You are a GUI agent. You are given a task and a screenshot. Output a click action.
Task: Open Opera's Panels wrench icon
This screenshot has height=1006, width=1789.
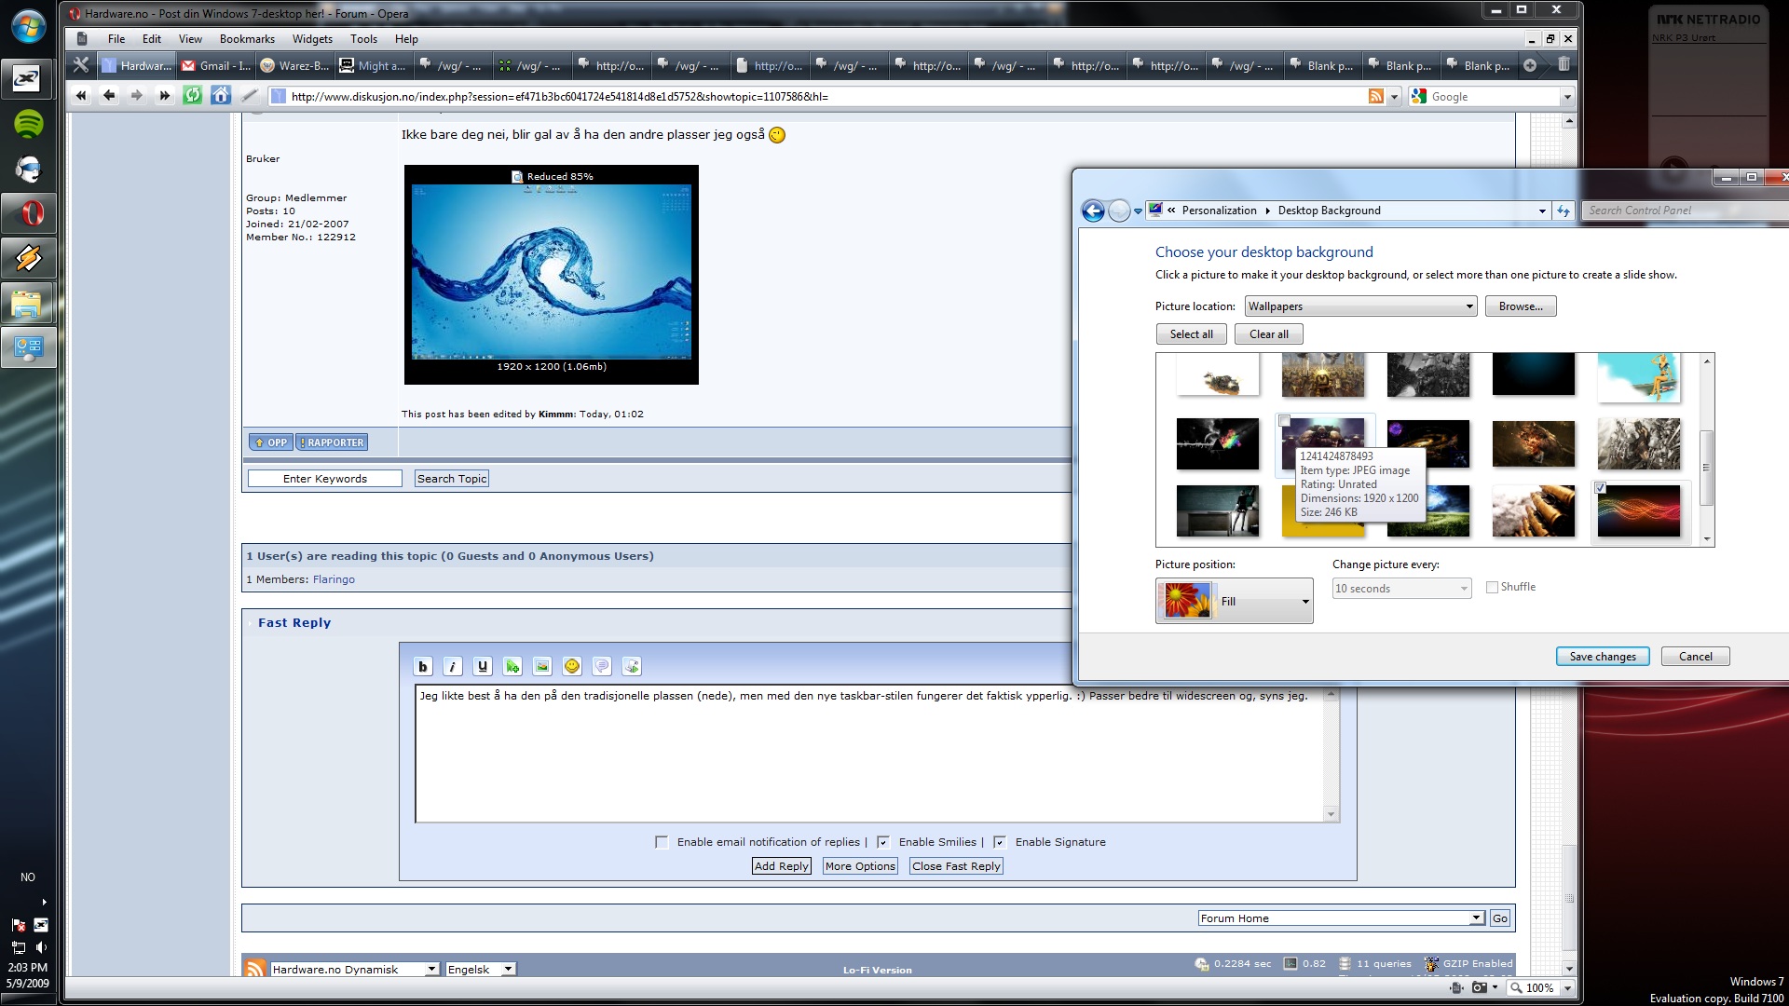[81, 65]
